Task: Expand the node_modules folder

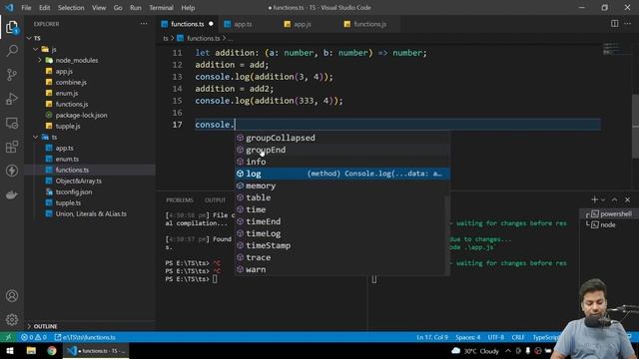Action: (40, 60)
